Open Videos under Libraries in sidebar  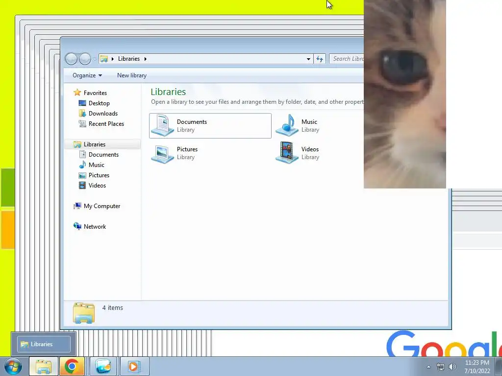click(97, 186)
